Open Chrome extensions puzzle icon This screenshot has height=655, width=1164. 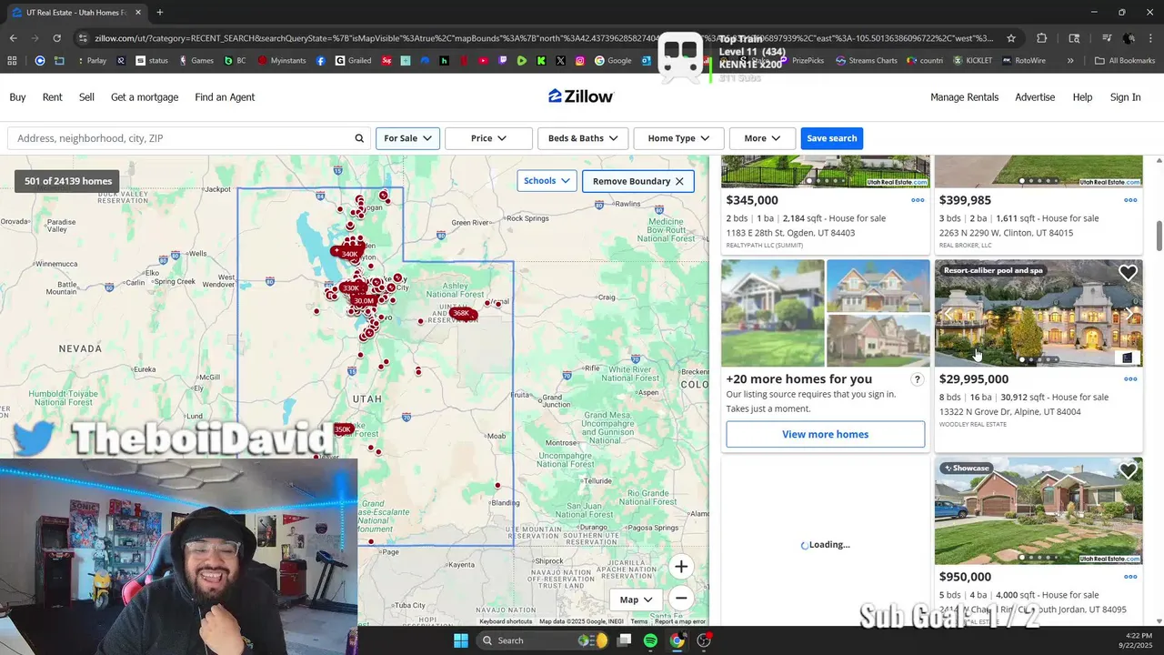click(x=1042, y=38)
